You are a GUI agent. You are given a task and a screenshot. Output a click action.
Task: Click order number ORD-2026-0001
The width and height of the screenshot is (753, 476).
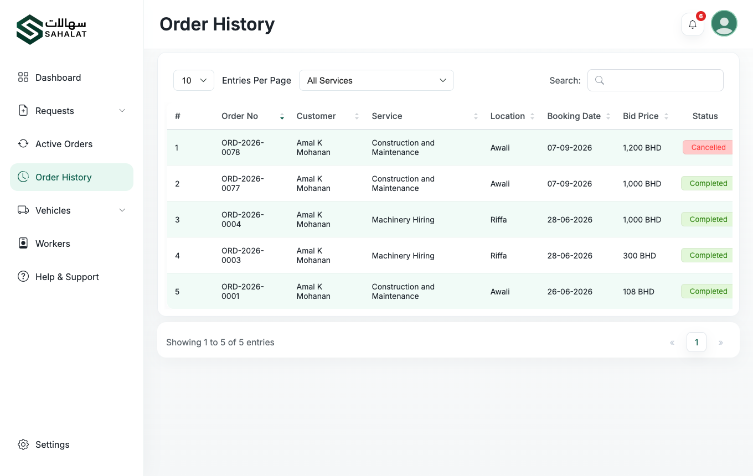(x=243, y=291)
